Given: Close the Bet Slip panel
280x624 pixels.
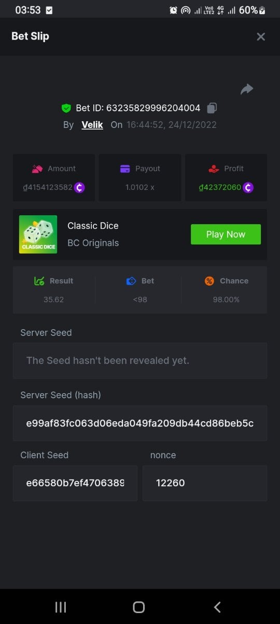Looking at the screenshot, I should [x=261, y=36].
